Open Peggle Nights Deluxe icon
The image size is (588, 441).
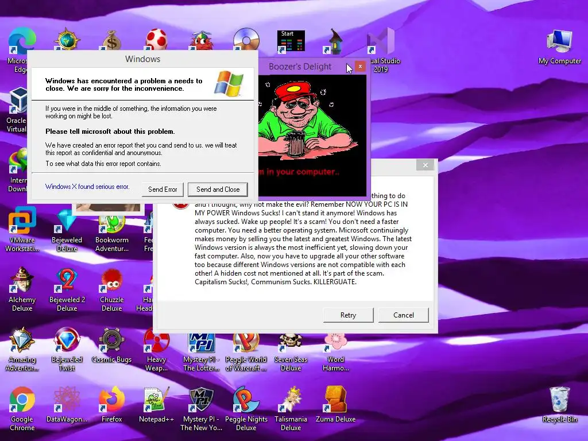point(246,400)
